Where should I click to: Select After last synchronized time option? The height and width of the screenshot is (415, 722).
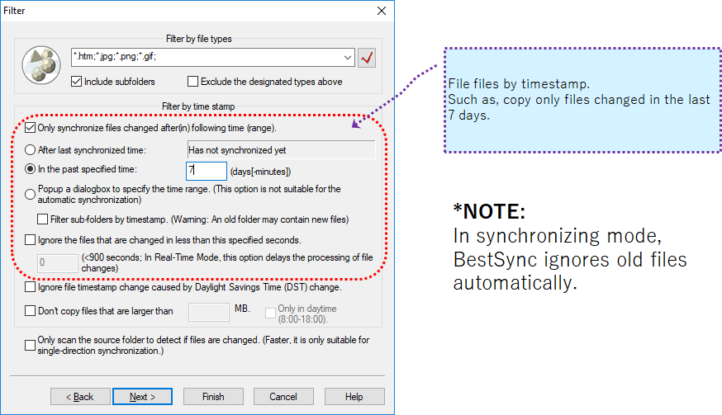[x=30, y=150]
